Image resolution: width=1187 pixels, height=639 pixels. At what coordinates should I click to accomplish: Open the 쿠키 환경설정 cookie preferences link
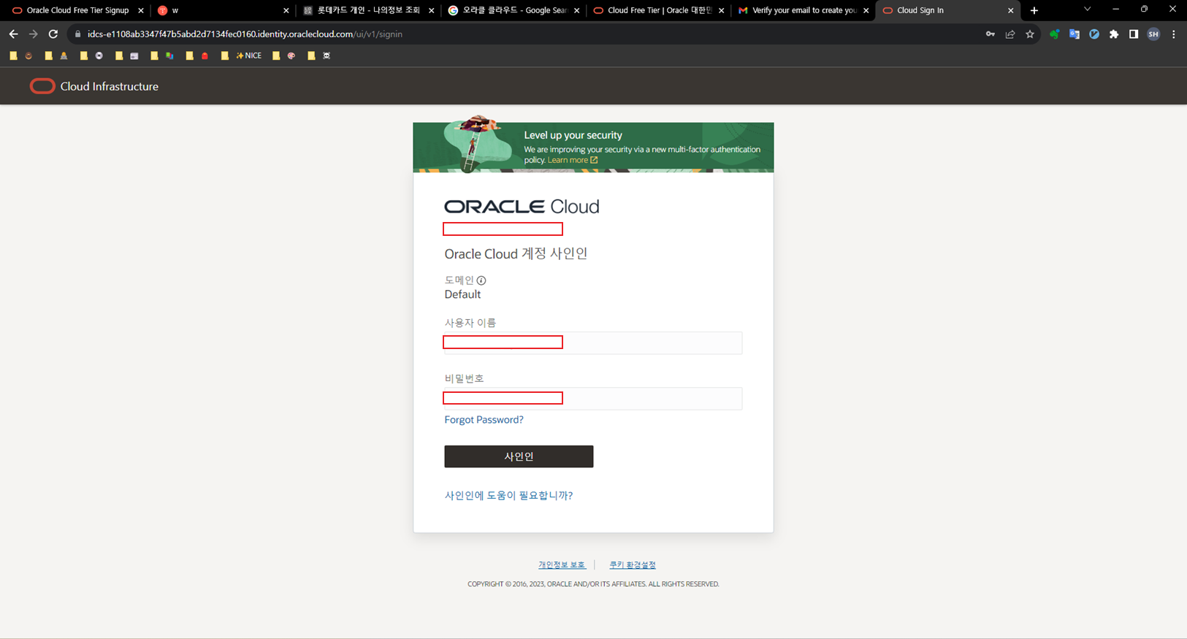click(633, 565)
